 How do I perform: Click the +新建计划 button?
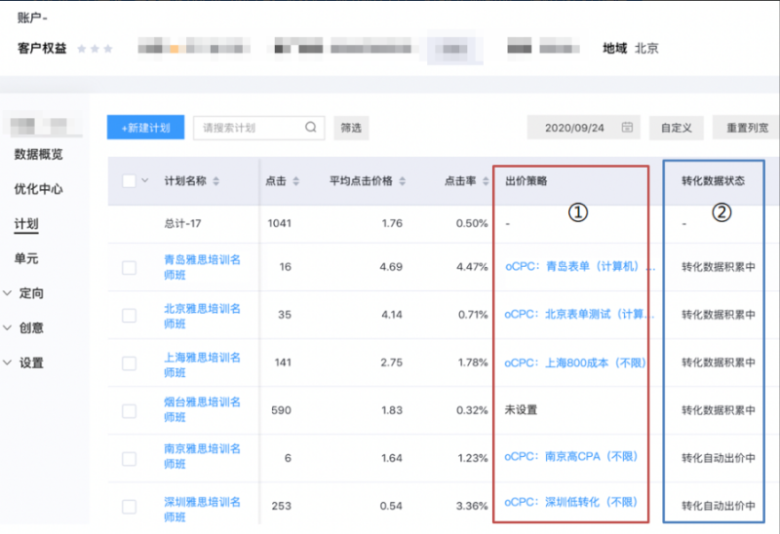click(x=145, y=128)
